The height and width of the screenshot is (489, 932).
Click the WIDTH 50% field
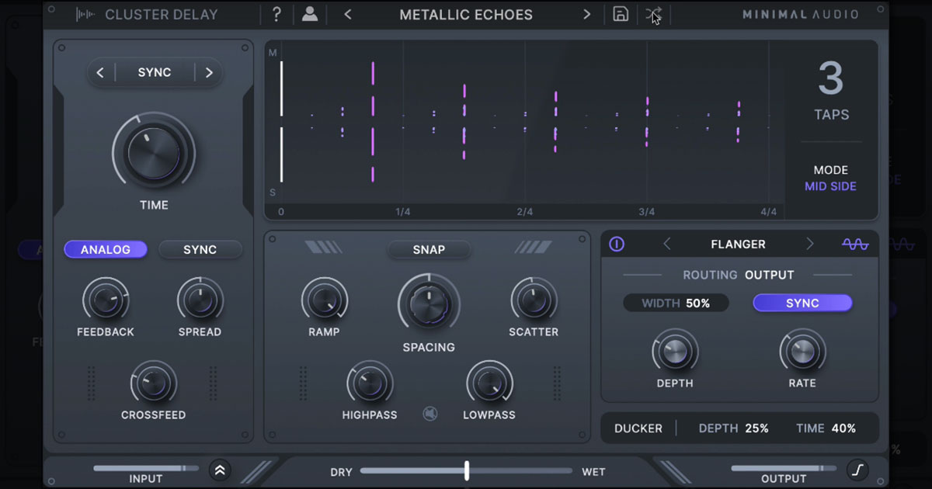coord(676,303)
